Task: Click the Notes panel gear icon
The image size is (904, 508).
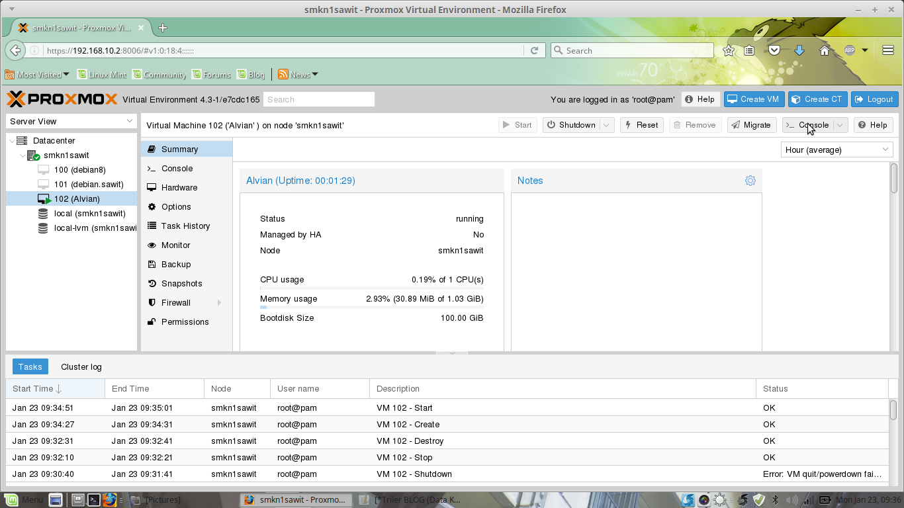Action: click(x=750, y=181)
